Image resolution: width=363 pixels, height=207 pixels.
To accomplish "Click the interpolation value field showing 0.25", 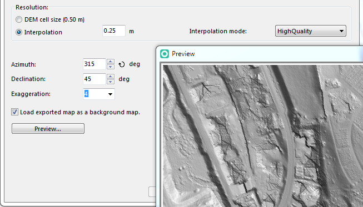I will click(114, 31).
